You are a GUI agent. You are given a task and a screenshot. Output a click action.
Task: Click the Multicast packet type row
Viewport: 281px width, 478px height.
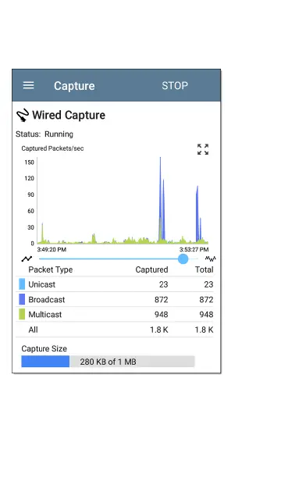115,314
